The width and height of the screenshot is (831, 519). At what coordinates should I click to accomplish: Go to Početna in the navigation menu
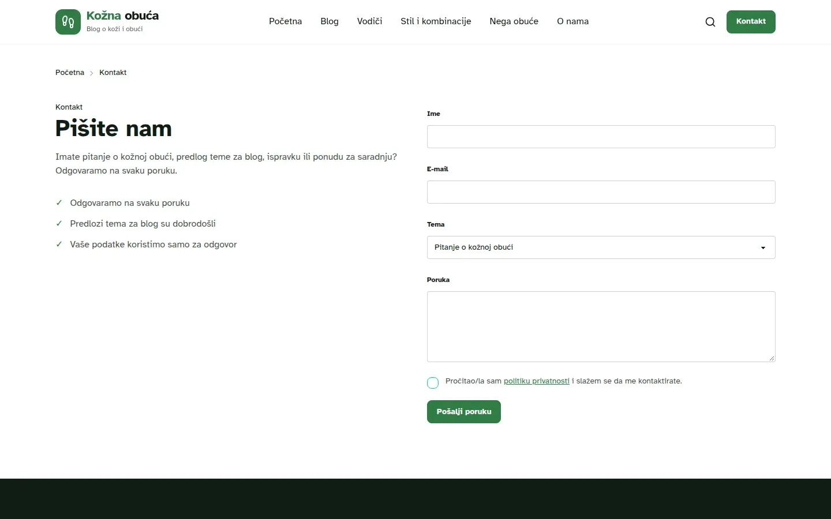285,21
